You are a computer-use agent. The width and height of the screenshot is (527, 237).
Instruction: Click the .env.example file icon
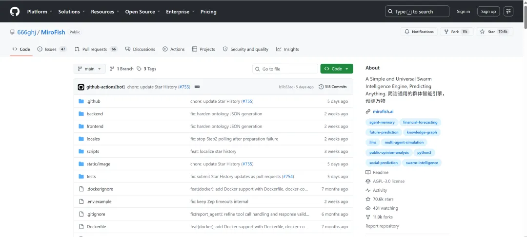(x=81, y=202)
